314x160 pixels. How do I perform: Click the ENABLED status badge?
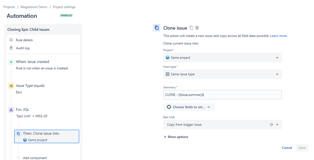(66, 15)
